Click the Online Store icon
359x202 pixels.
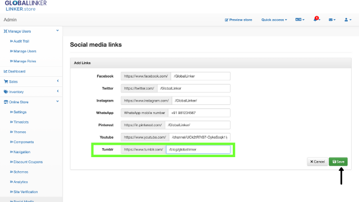pyautogui.click(x=6, y=102)
